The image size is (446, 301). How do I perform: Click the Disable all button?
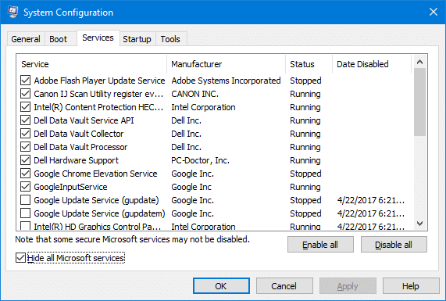tap(394, 245)
